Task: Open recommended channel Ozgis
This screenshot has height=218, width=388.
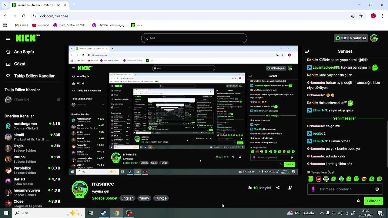Action: [x=32, y=148]
